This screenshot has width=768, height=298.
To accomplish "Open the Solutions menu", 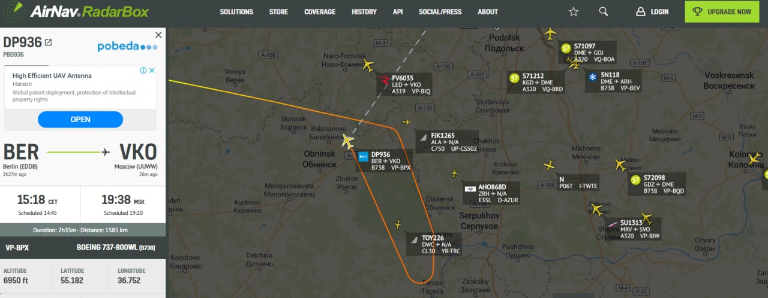I will point(236,12).
